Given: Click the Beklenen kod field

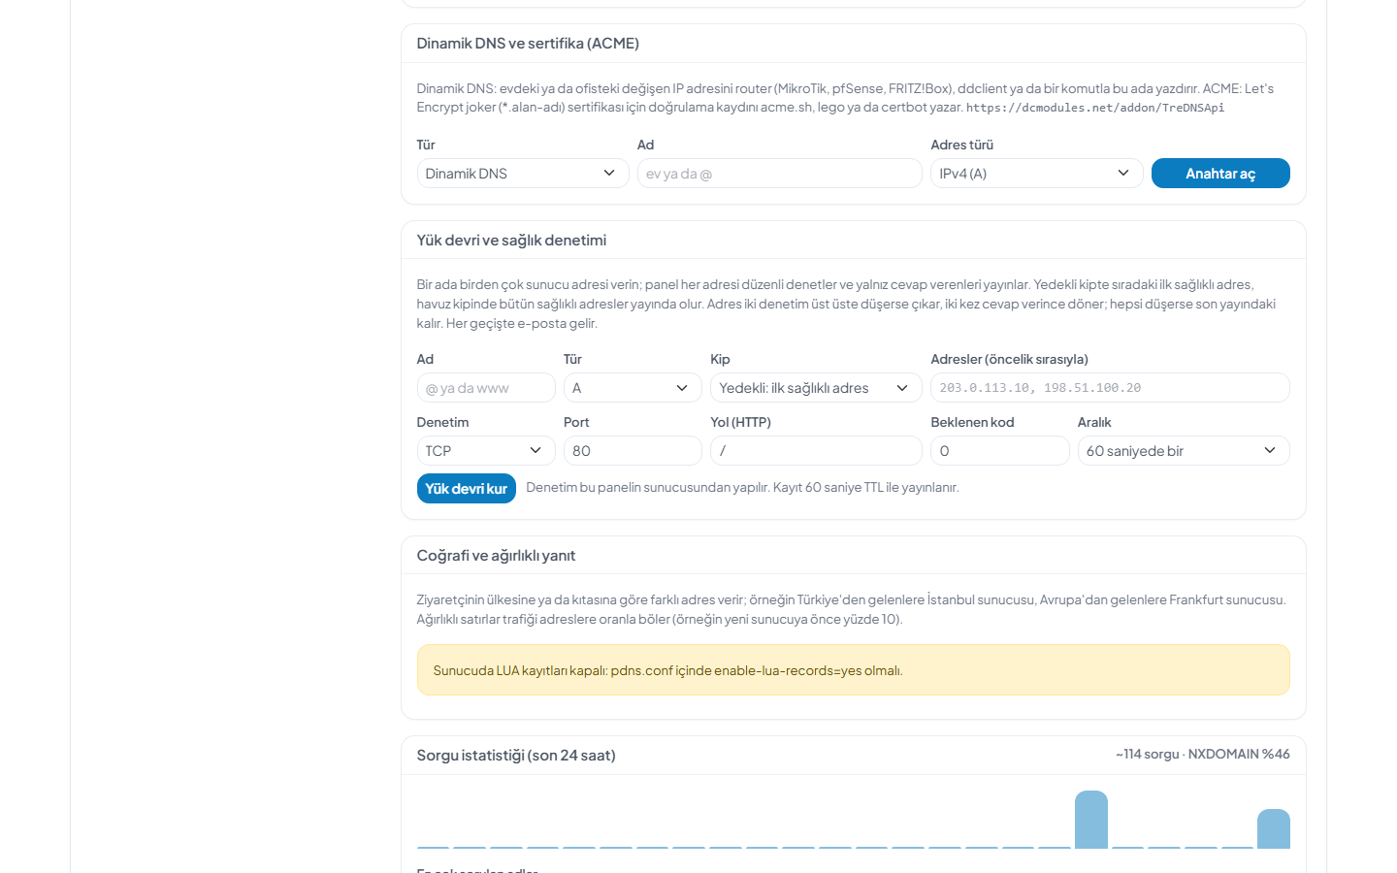Looking at the screenshot, I should 999,451.
